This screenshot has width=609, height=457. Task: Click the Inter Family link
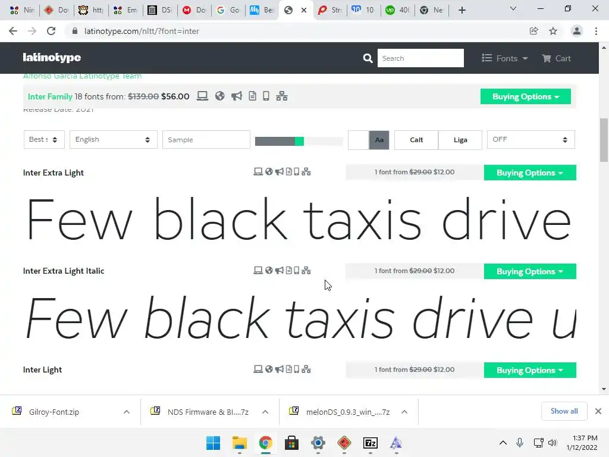[50, 96]
